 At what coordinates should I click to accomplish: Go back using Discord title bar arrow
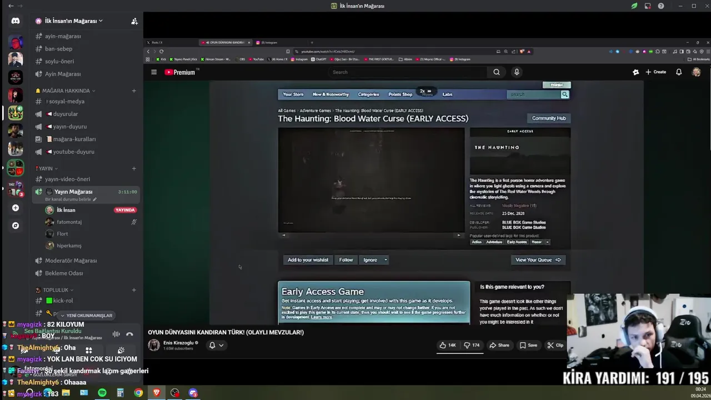11,6
